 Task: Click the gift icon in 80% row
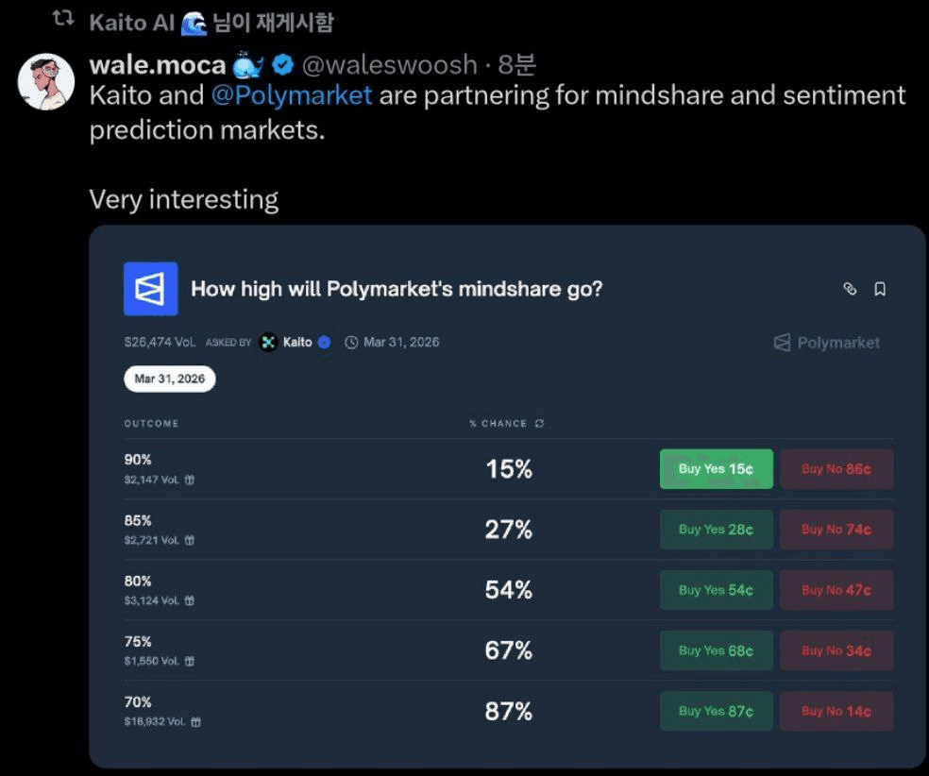coord(189,601)
